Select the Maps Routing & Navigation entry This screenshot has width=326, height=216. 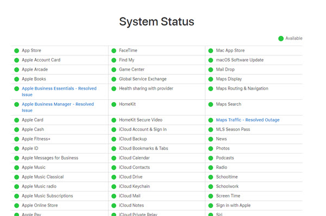[242, 88]
